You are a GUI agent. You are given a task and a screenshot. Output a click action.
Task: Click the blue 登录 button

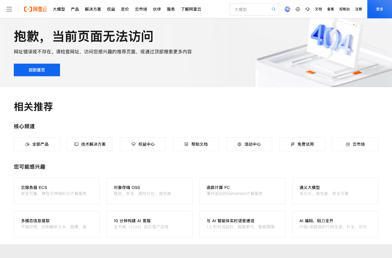380,9
